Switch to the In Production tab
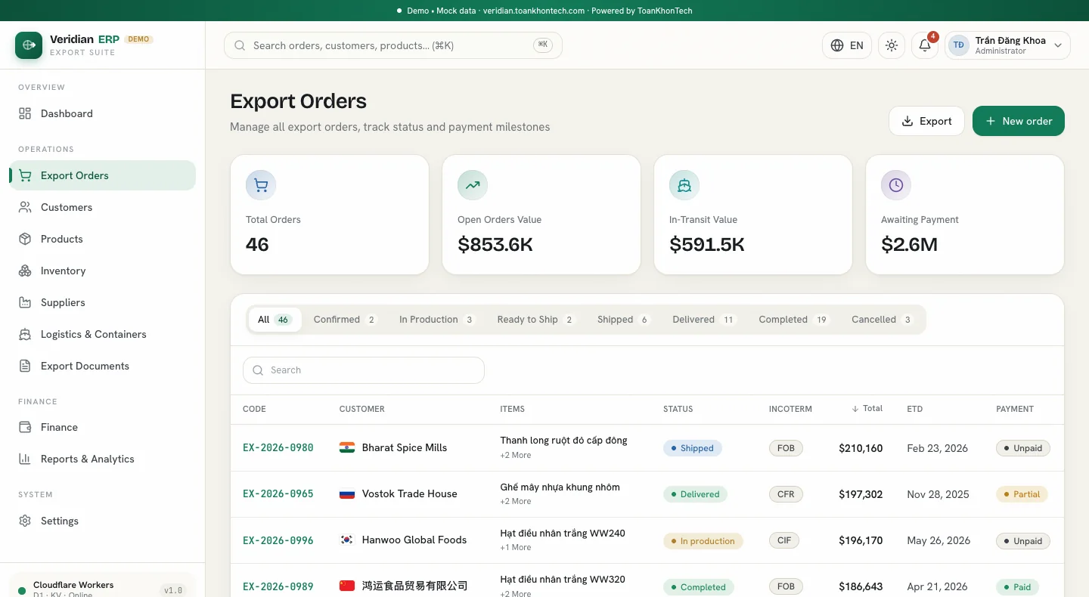Screen dimensions: 1089x597 436,320
